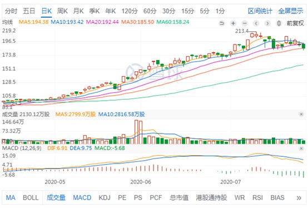
Task: Select the 月K tab
Action: (78, 11)
